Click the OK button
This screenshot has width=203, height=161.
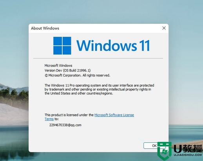pos(154,145)
